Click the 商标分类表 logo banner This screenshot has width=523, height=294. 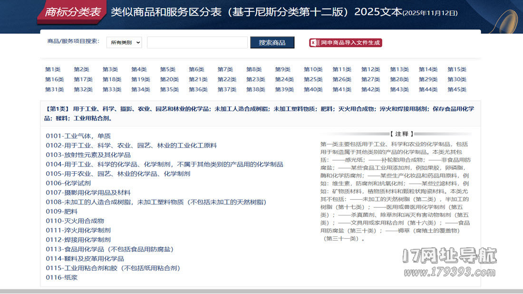click(72, 12)
